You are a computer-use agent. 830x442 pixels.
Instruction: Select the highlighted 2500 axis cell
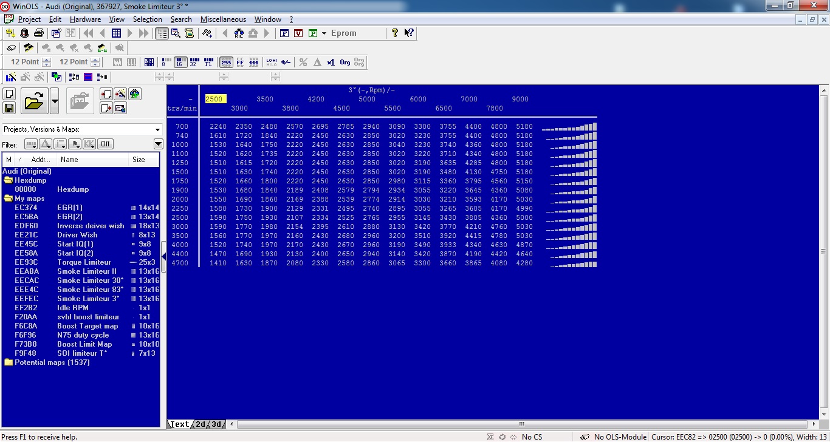point(215,99)
